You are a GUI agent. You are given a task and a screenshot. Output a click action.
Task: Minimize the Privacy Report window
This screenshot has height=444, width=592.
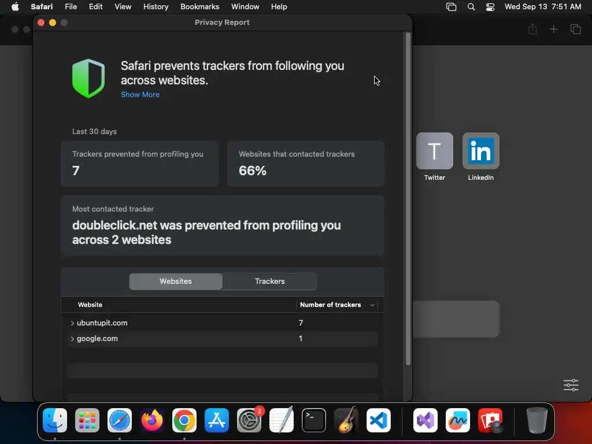[x=53, y=23]
